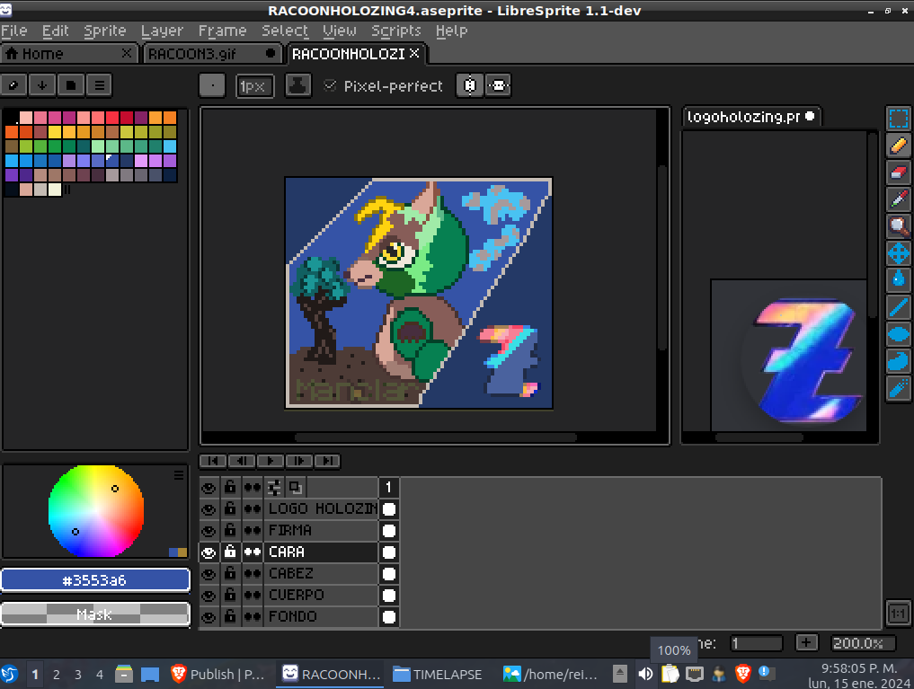Open the brush type selector
Image resolution: width=914 pixels, height=689 pixels.
(x=212, y=85)
